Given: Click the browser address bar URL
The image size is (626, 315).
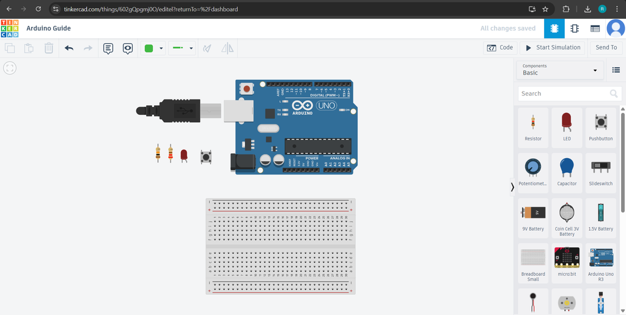Looking at the screenshot, I should [151, 9].
